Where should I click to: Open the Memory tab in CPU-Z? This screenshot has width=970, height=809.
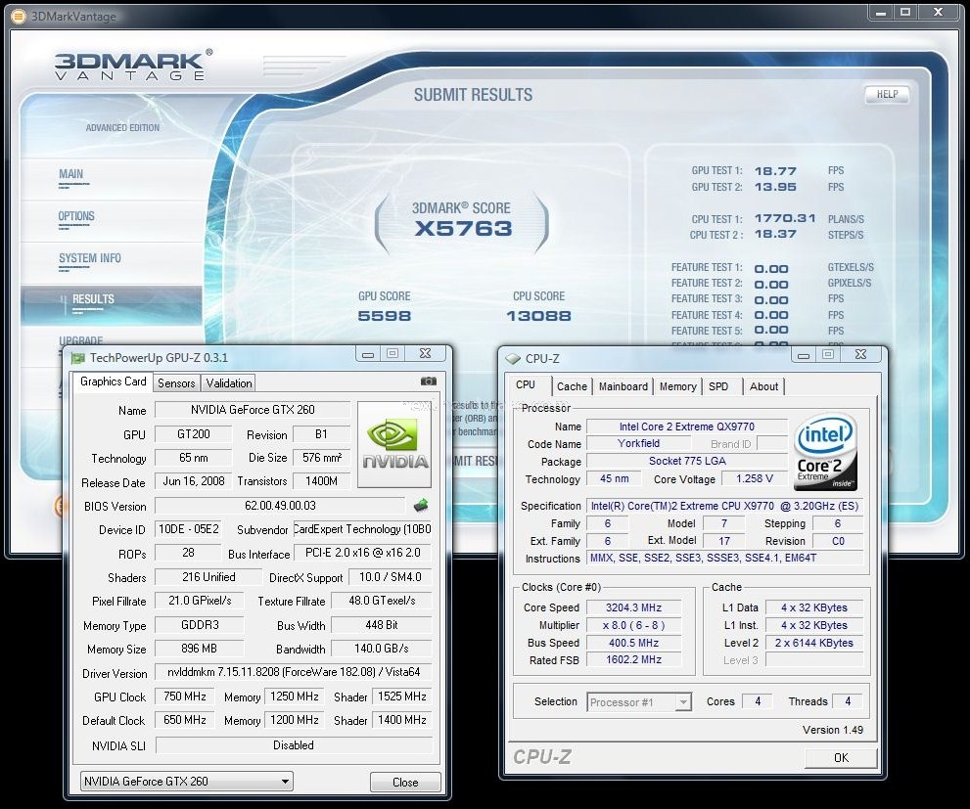[678, 386]
